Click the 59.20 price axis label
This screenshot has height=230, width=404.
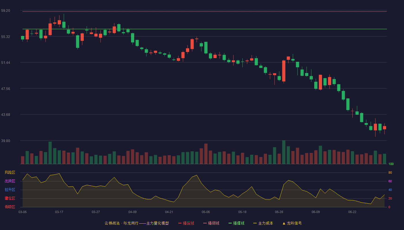click(5, 11)
